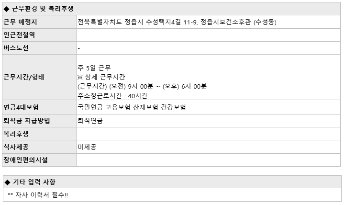Screen dimensions: 345x205
Task: Click the 주 5일 근무 text line
Action: [94, 68]
